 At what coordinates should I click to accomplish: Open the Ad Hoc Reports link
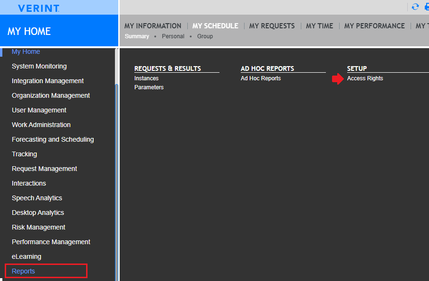[x=261, y=78]
